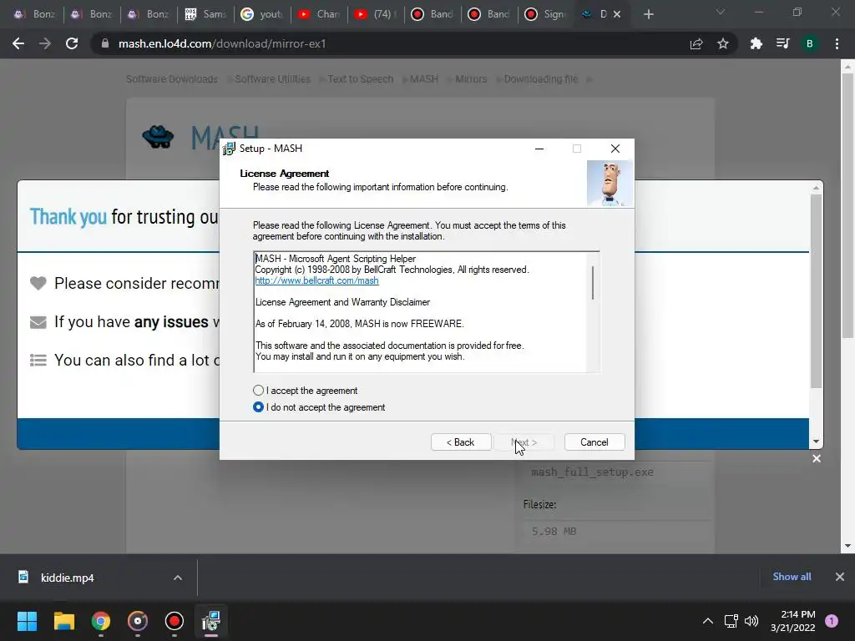Expand kiddie.mp4 download options chevron
Image resolution: width=855 pixels, height=641 pixels.
[178, 578]
